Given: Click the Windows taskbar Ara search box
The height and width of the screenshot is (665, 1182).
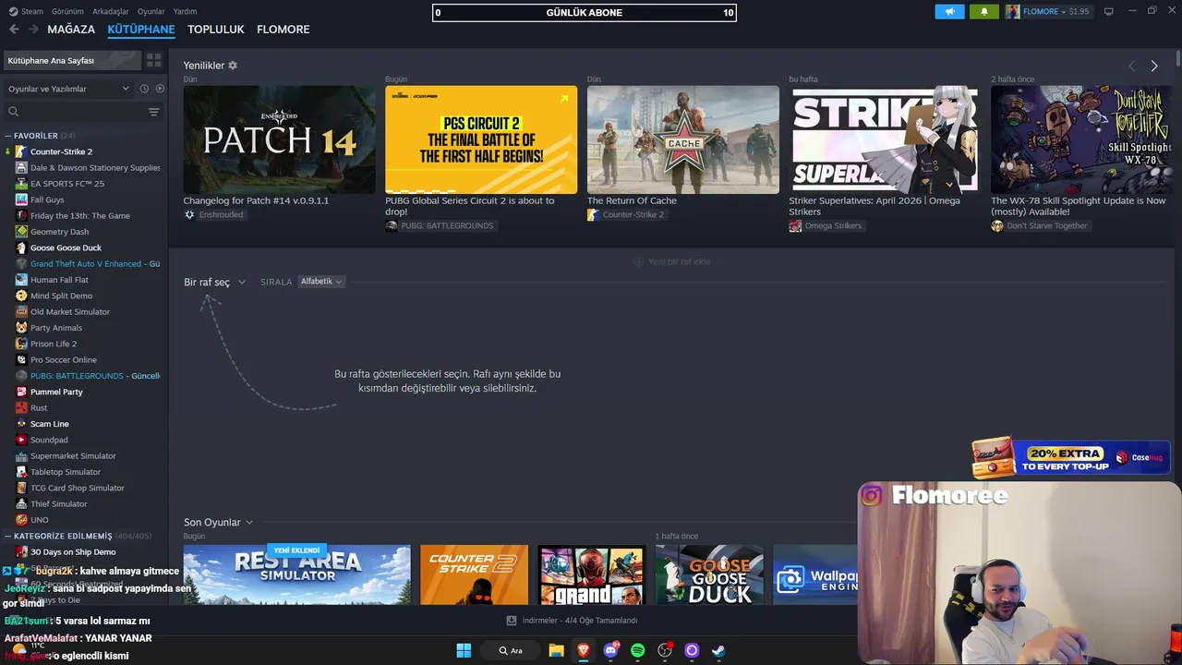Looking at the screenshot, I should click(512, 650).
